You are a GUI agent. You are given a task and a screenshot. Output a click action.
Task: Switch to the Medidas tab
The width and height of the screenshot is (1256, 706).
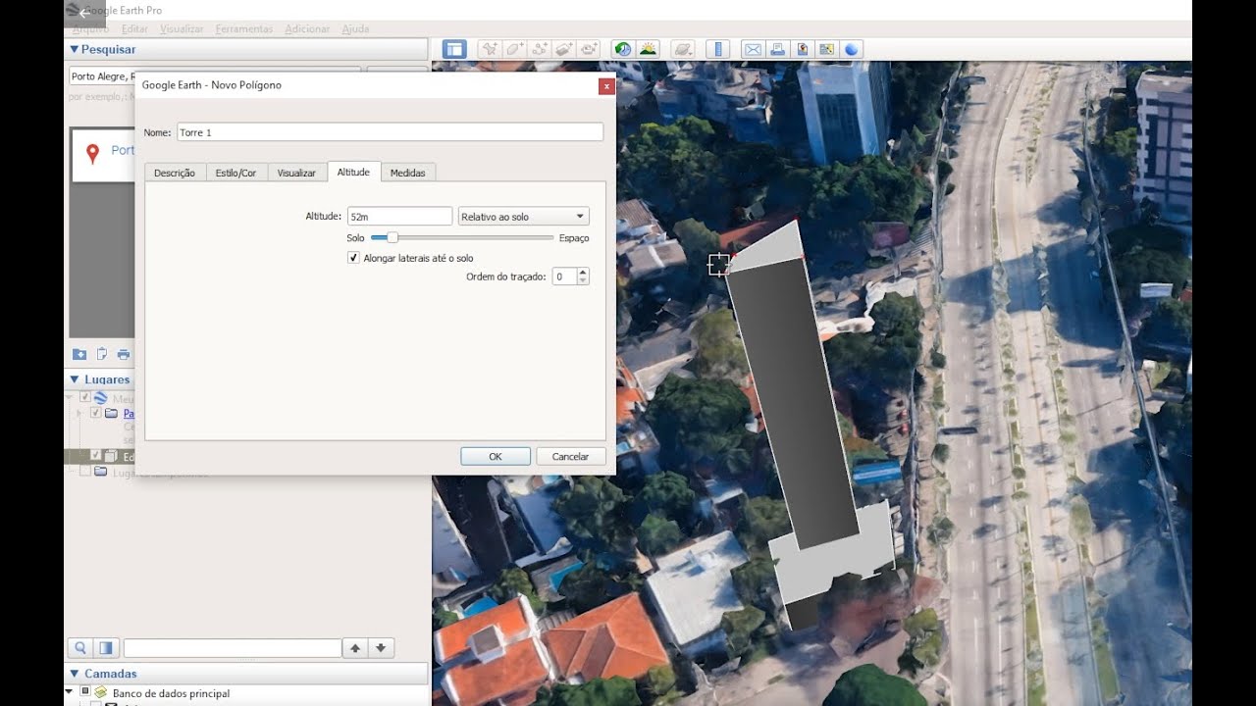(407, 173)
